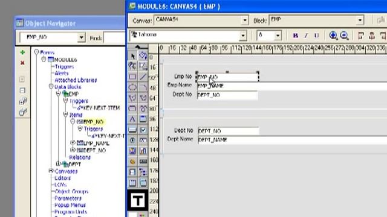Select the Freehand drawing tool
The image size is (387, 217).
tap(143, 108)
